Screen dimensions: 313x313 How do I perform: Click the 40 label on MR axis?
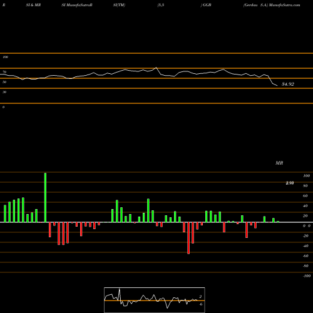tap(305, 206)
